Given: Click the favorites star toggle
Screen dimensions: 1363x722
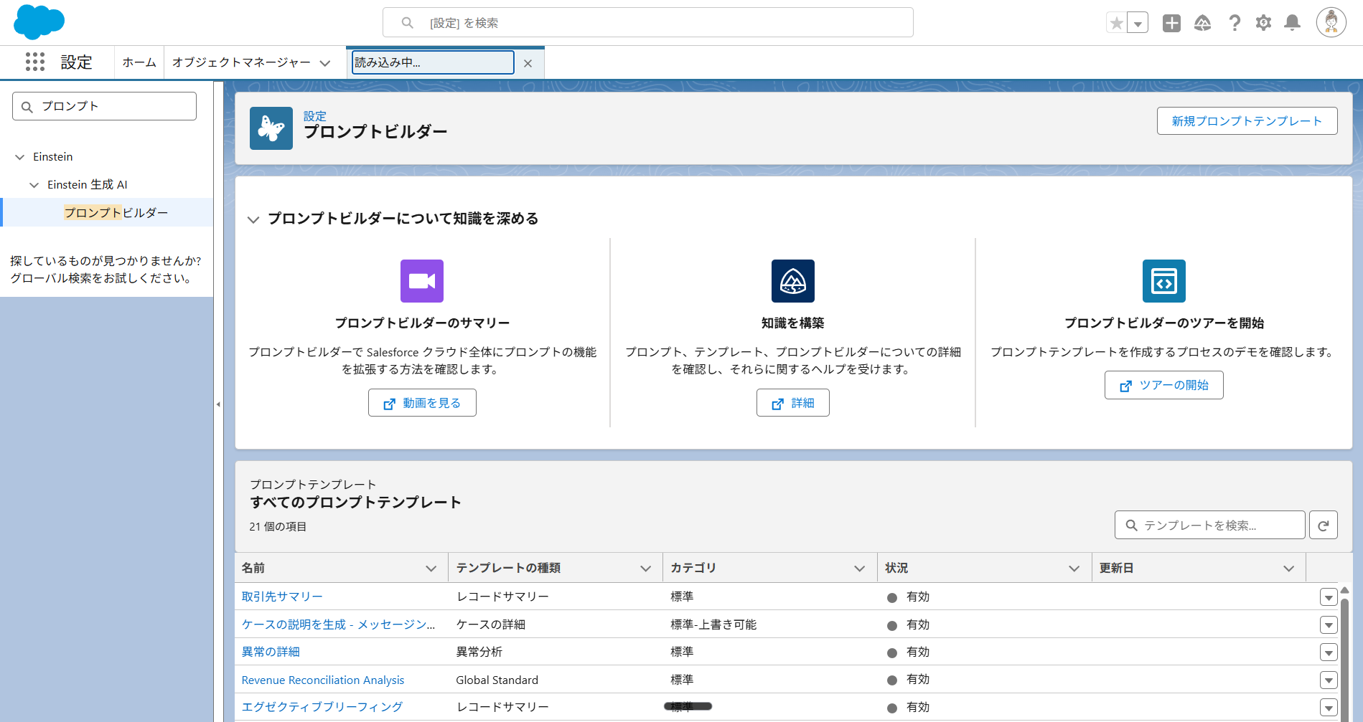Looking at the screenshot, I should [1115, 22].
